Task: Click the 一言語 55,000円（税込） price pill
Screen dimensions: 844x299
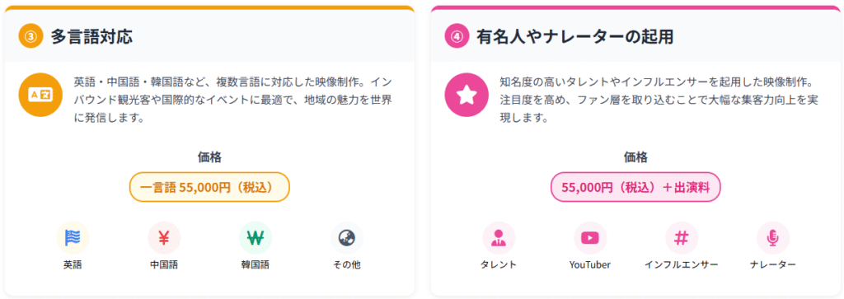Action: pos(209,187)
